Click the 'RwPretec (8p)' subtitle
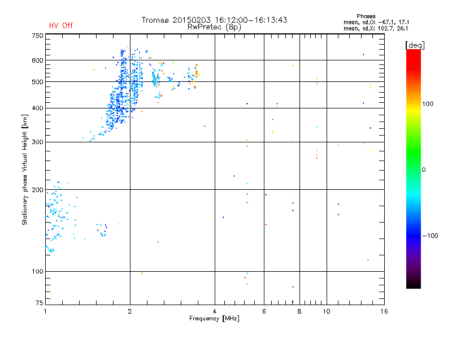 click(x=214, y=27)
